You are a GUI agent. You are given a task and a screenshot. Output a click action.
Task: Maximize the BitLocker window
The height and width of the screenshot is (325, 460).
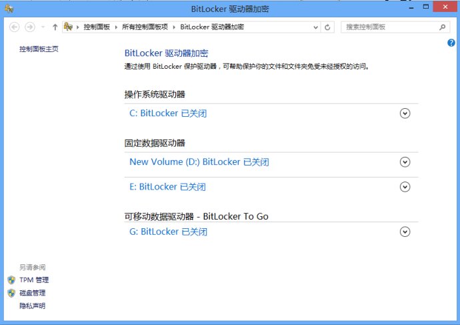[x=426, y=7]
